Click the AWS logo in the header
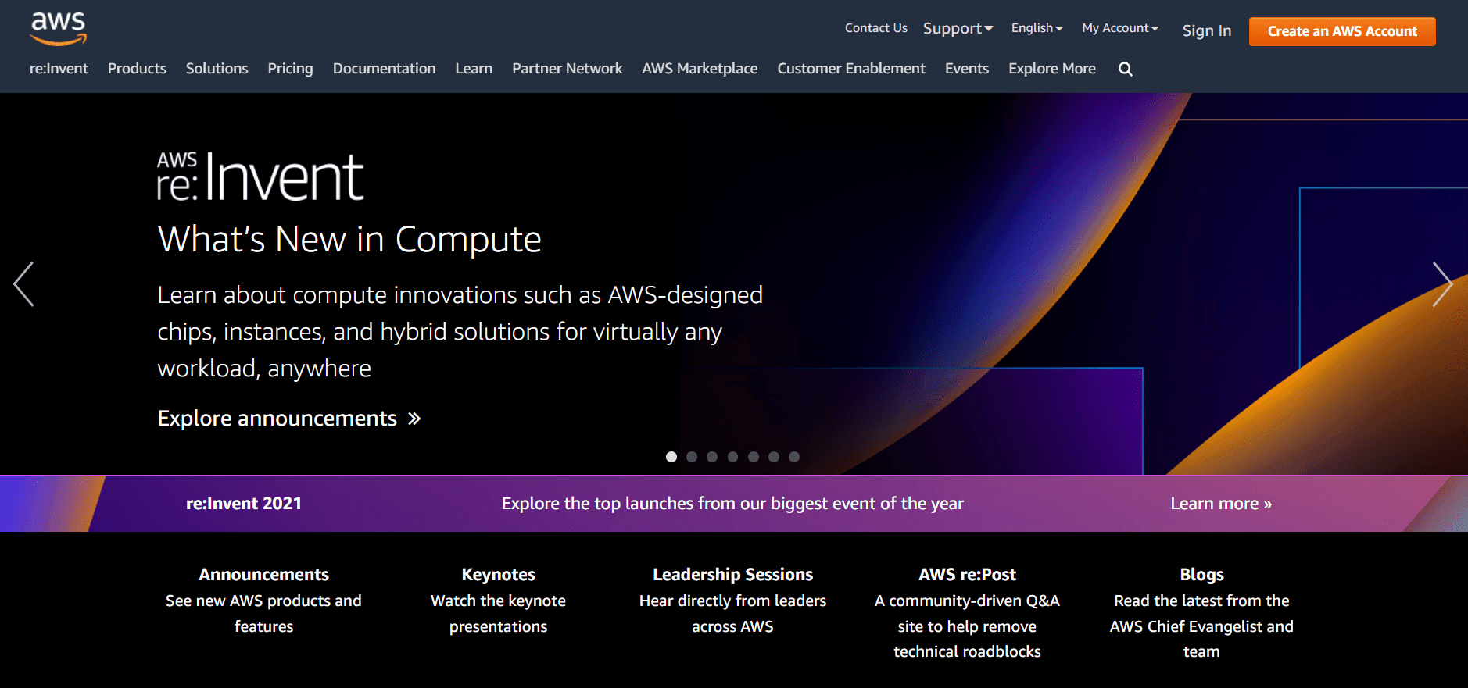The width and height of the screenshot is (1468, 688). [58, 29]
